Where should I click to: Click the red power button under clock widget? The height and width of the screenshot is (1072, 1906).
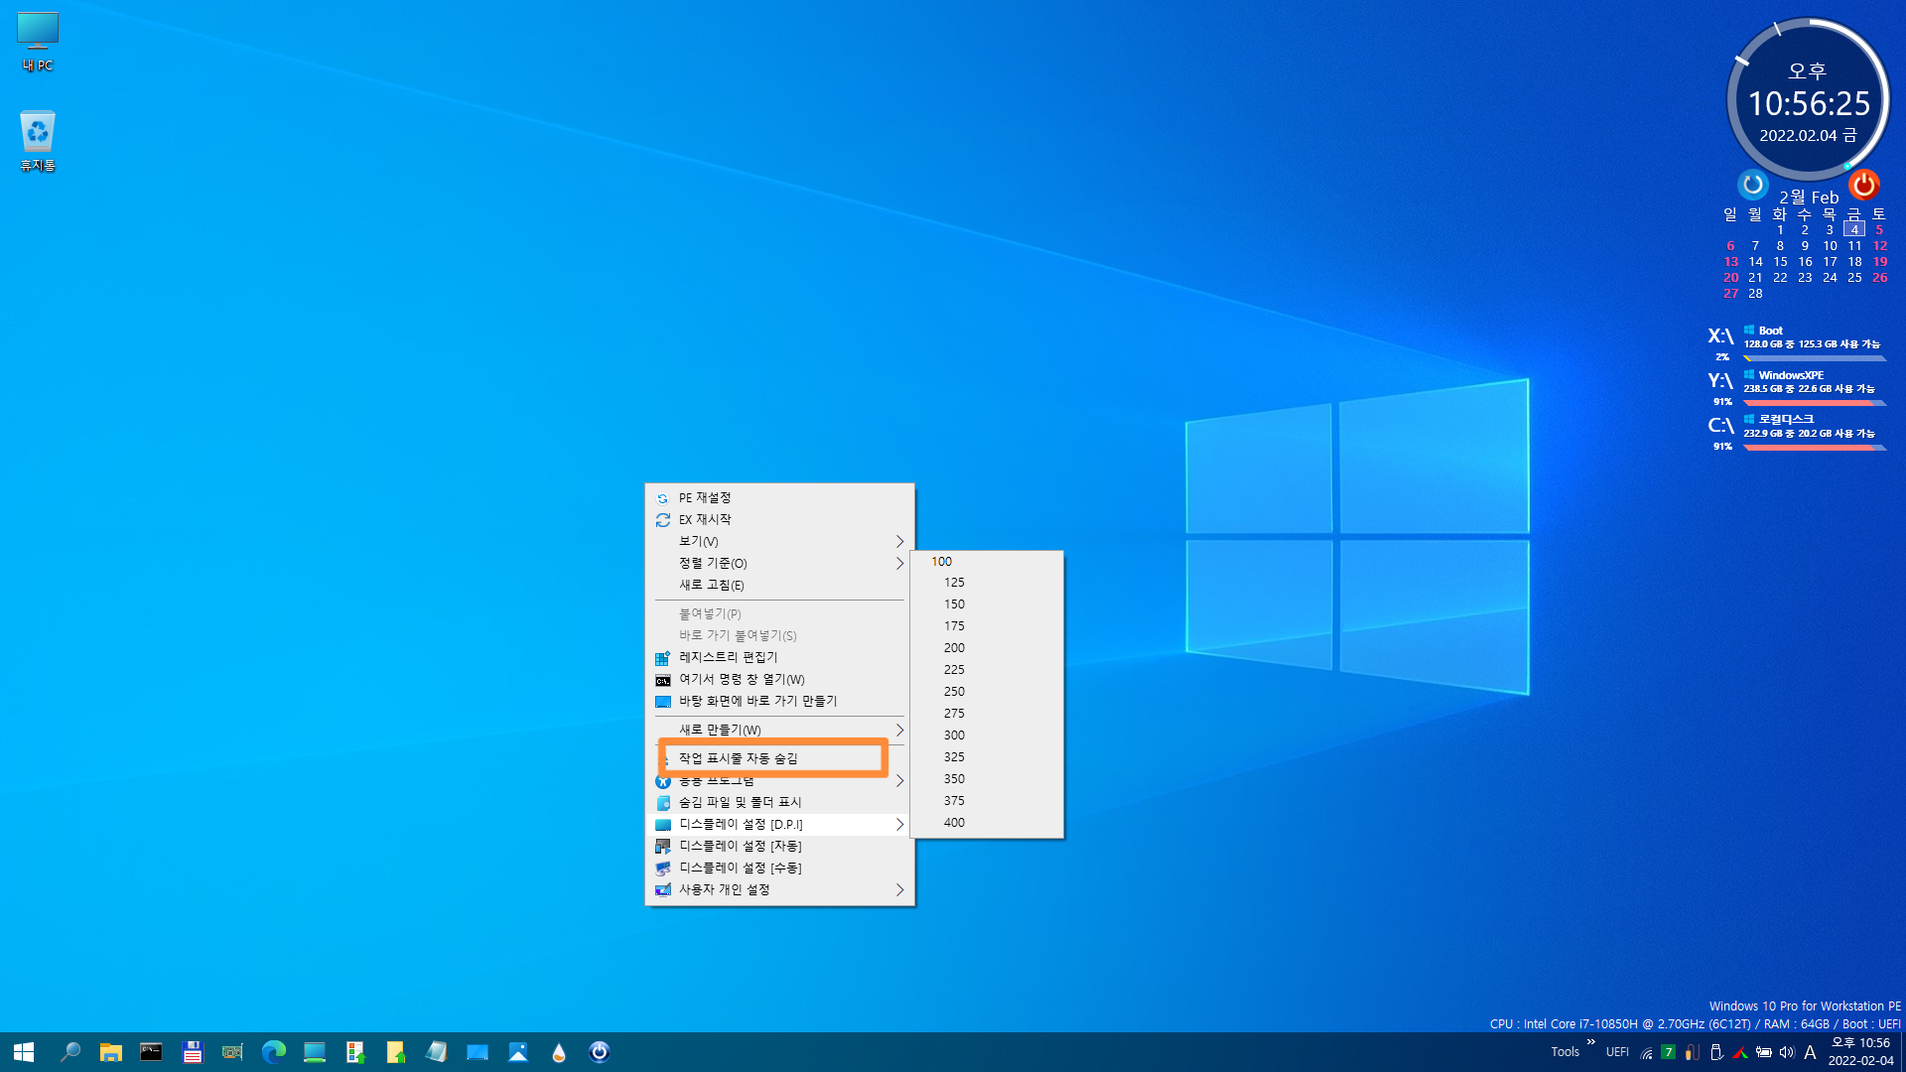(1863, 185)
